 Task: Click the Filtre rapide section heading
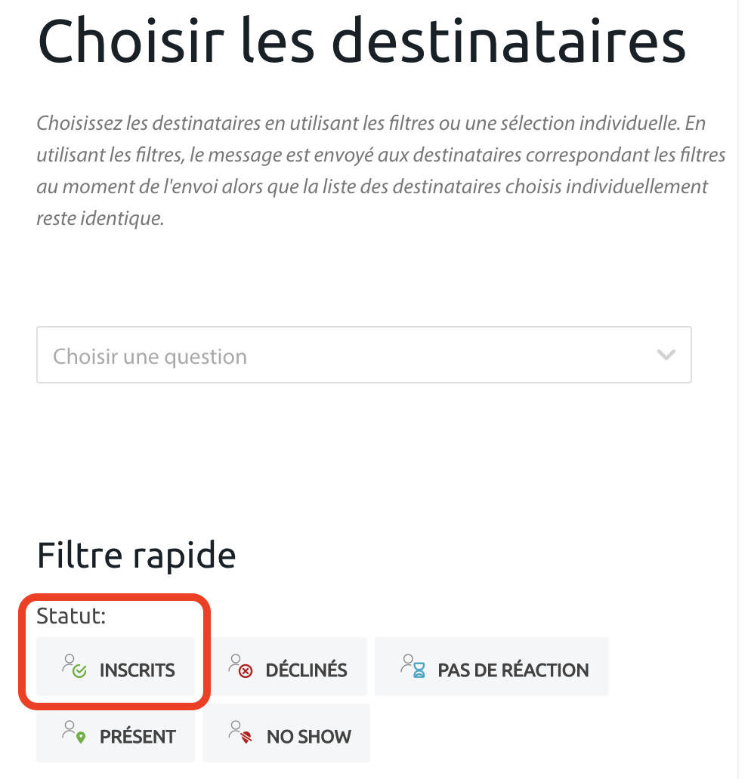pyautogui.click(x=137, y=556)
